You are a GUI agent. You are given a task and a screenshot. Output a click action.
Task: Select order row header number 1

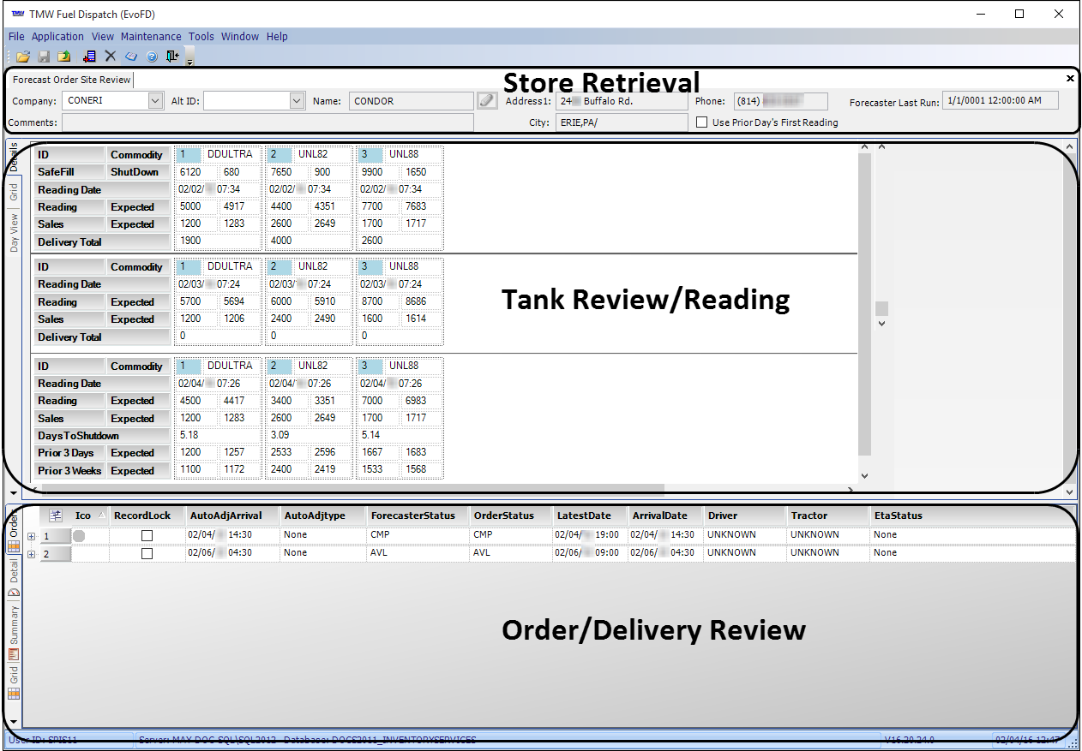click(55, 536)
